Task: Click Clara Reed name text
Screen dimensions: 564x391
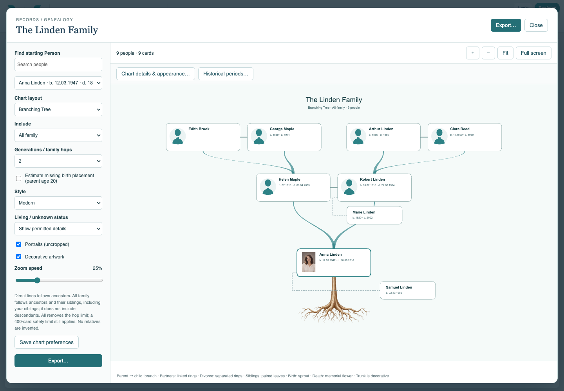Action: [460, 129]
